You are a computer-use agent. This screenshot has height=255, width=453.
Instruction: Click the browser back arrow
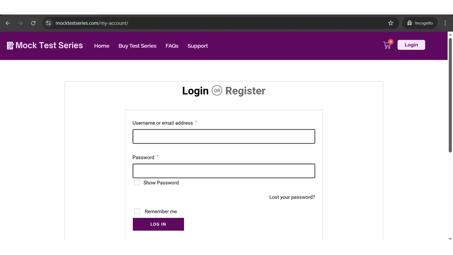pyautogui.click(x=8, y=23)
